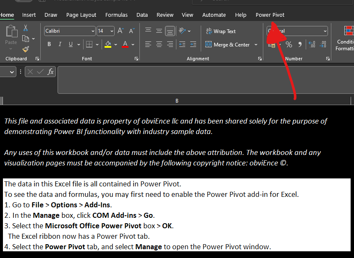Click the Decrease Font Size icon

pos(131,31)
